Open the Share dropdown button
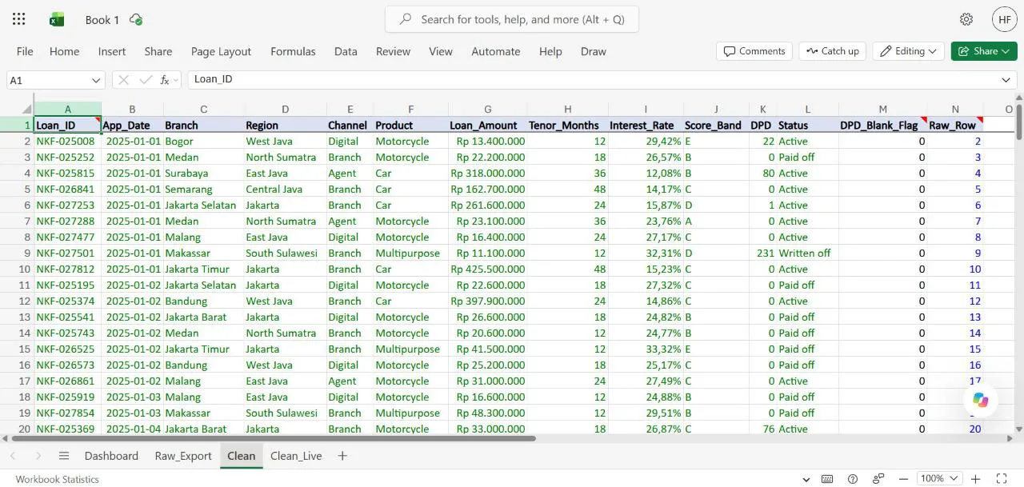This screenshot has height=487, width=1024. (x=983, y=51)
